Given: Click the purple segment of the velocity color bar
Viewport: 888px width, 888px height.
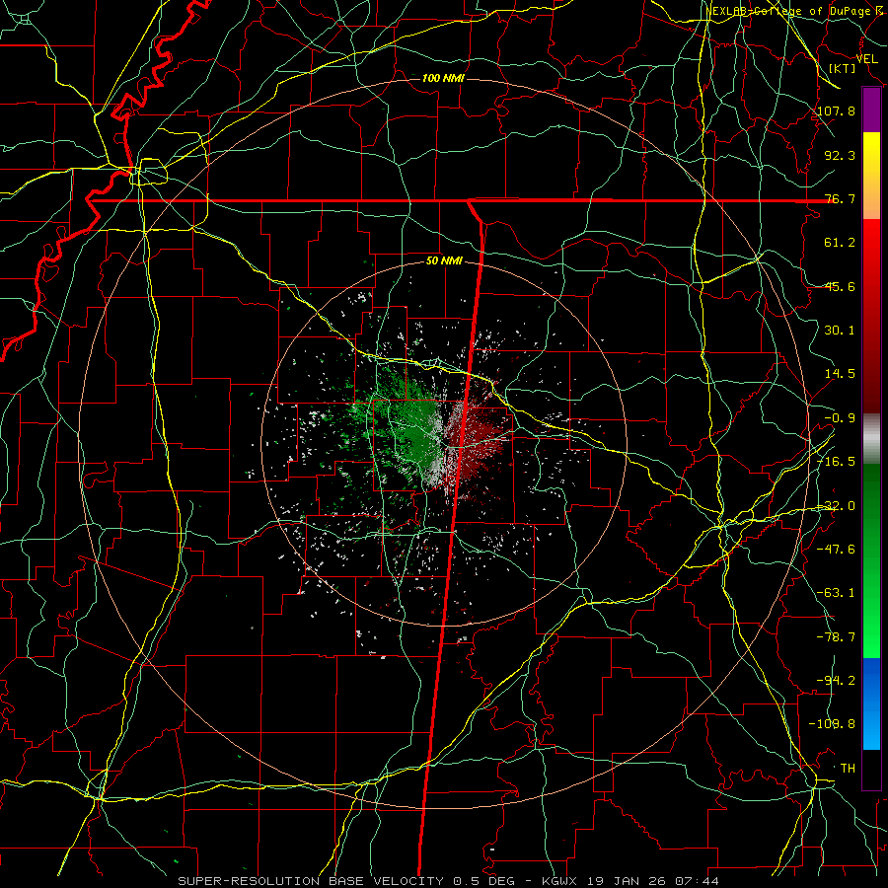Looking at the screenshot, I should (x=871, y=111).
